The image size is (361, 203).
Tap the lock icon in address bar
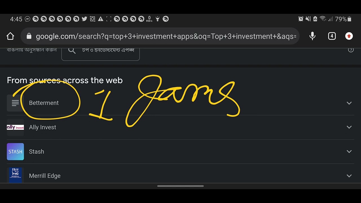tap(29, 36)
